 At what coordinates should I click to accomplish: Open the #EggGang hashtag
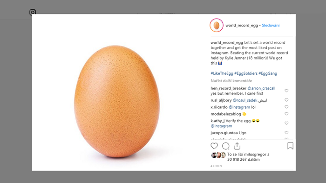click(268, 73)
